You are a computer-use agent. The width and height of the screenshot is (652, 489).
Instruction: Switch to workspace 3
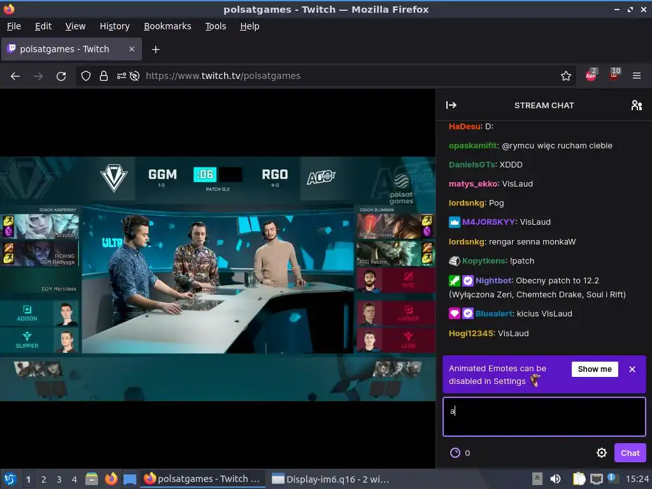59,479
